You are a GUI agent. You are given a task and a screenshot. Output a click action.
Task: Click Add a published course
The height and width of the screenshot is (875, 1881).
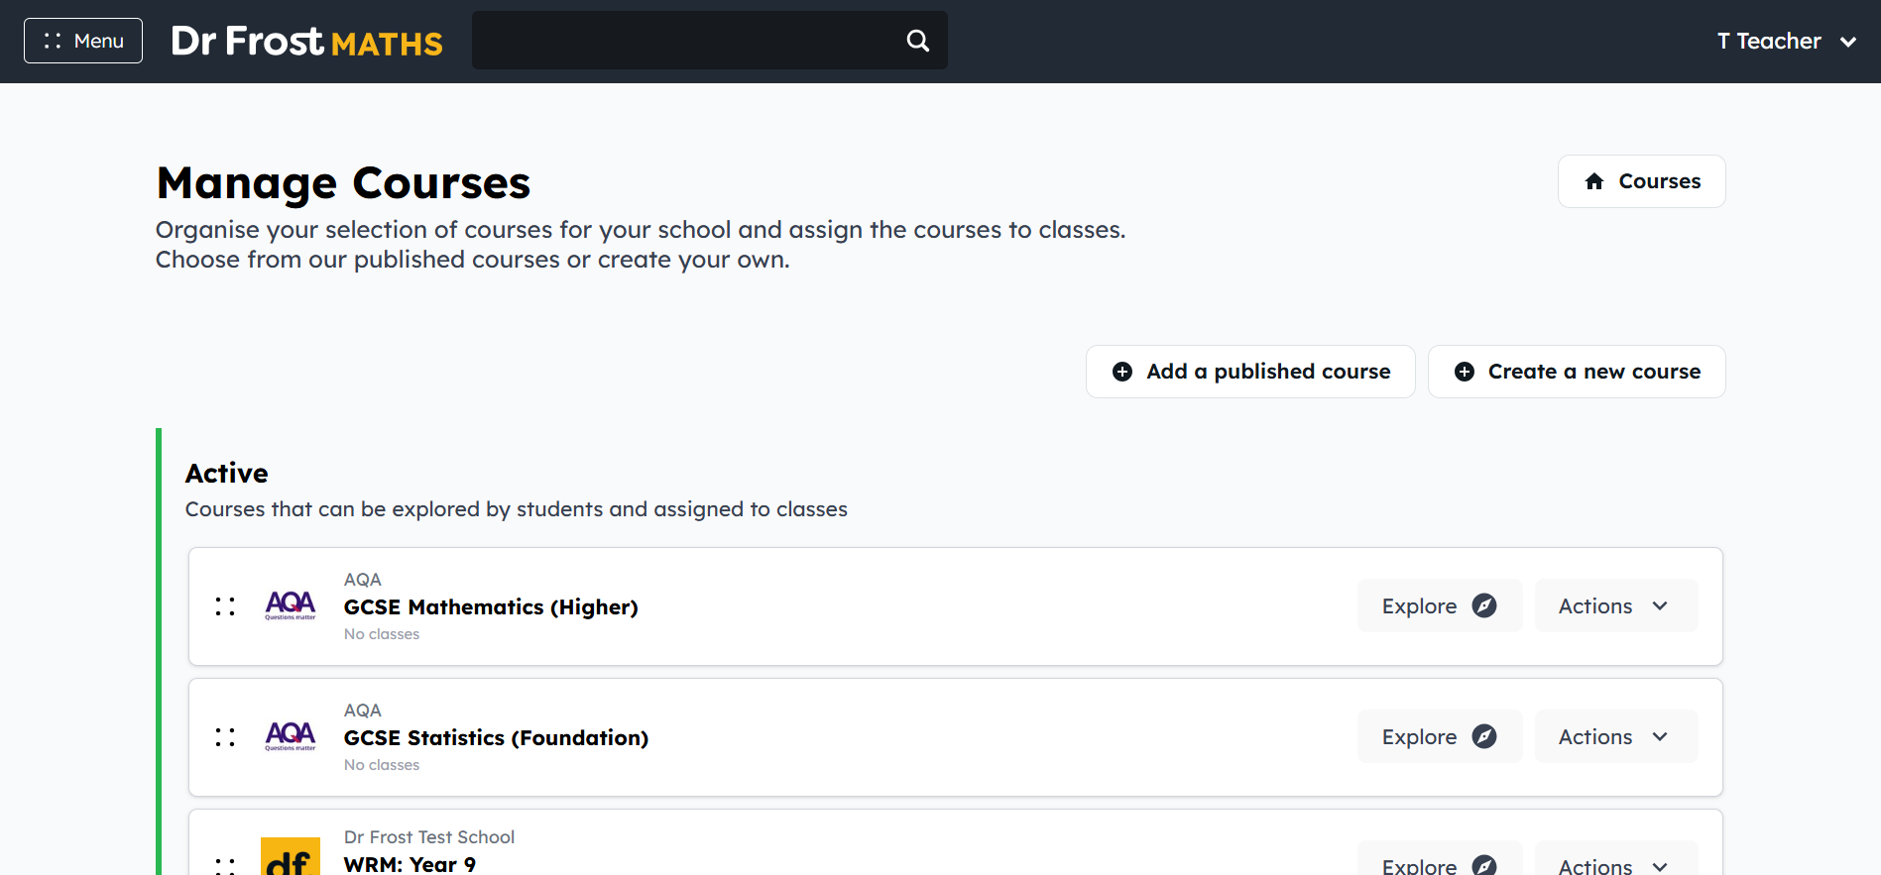1250,372
